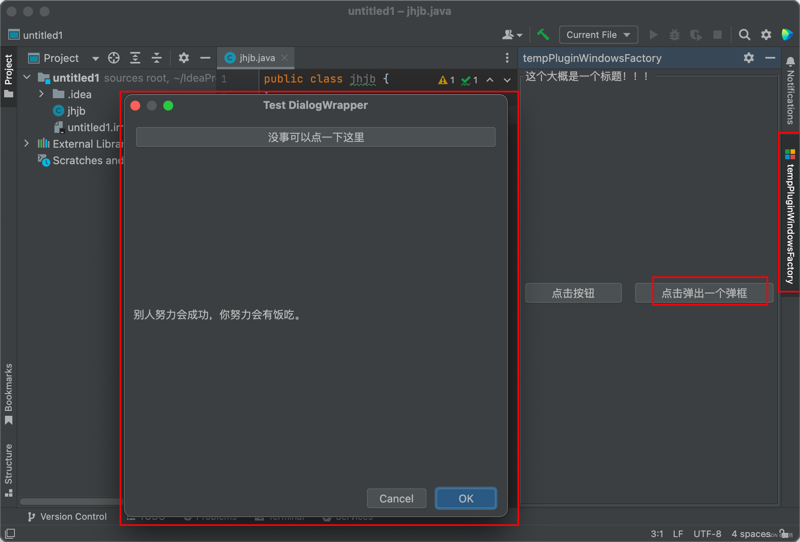Hide the tempPluginWindowsFactory tool window
Screen dimensions: 800x542
pyautogui.click(x=770, y=58)
